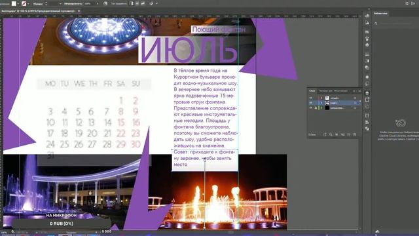
Task: Expand the selected middle layer arrow
Action: point(321,103)
